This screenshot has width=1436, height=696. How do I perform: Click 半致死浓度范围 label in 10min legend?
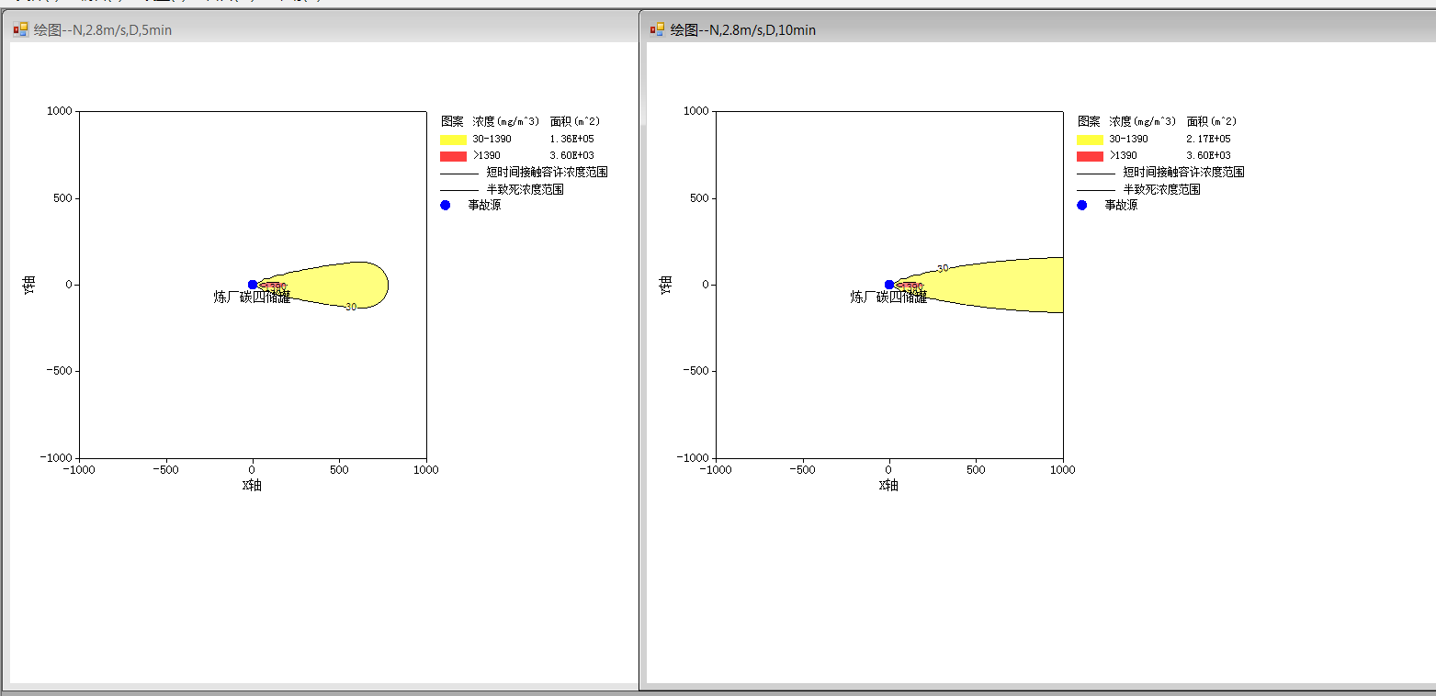(x=1161, y=189)
